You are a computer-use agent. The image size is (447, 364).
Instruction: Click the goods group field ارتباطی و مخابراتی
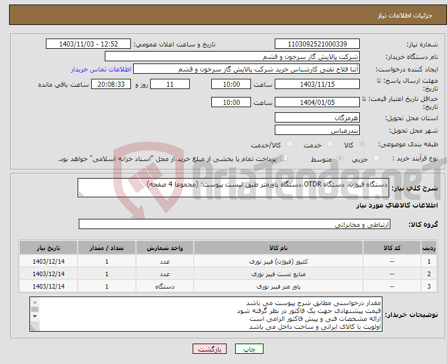coord(235,224)
